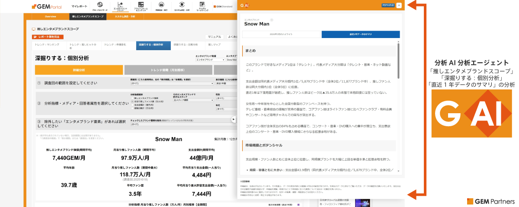Click the info icon beside エンタメブランド label
The height and width of the screenshot is (207, 519).
pyautogui.click(x=272, y=19)
